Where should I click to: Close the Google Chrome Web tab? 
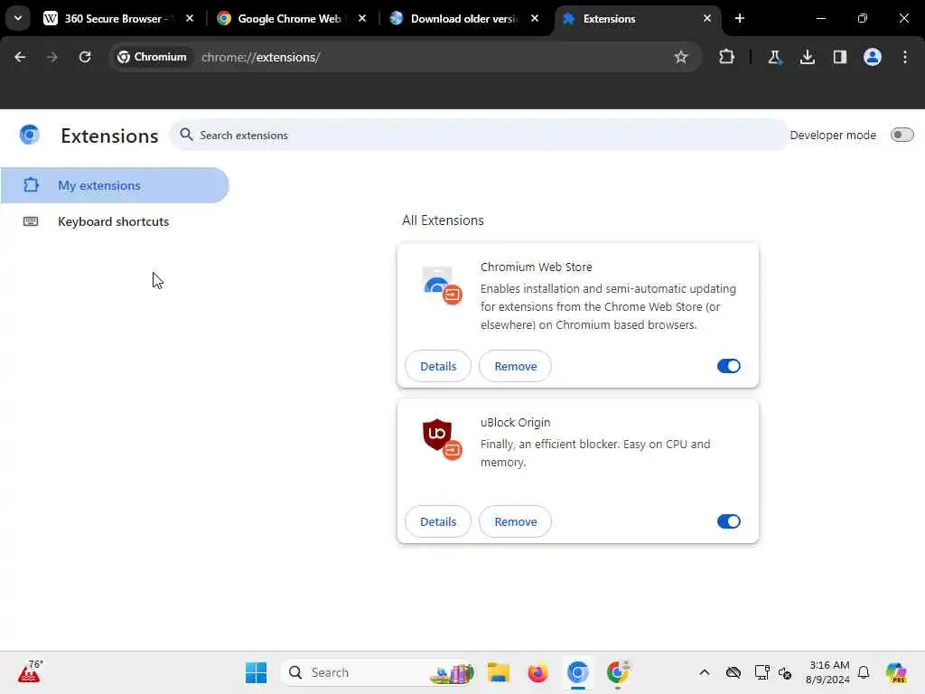pos(362,18)
